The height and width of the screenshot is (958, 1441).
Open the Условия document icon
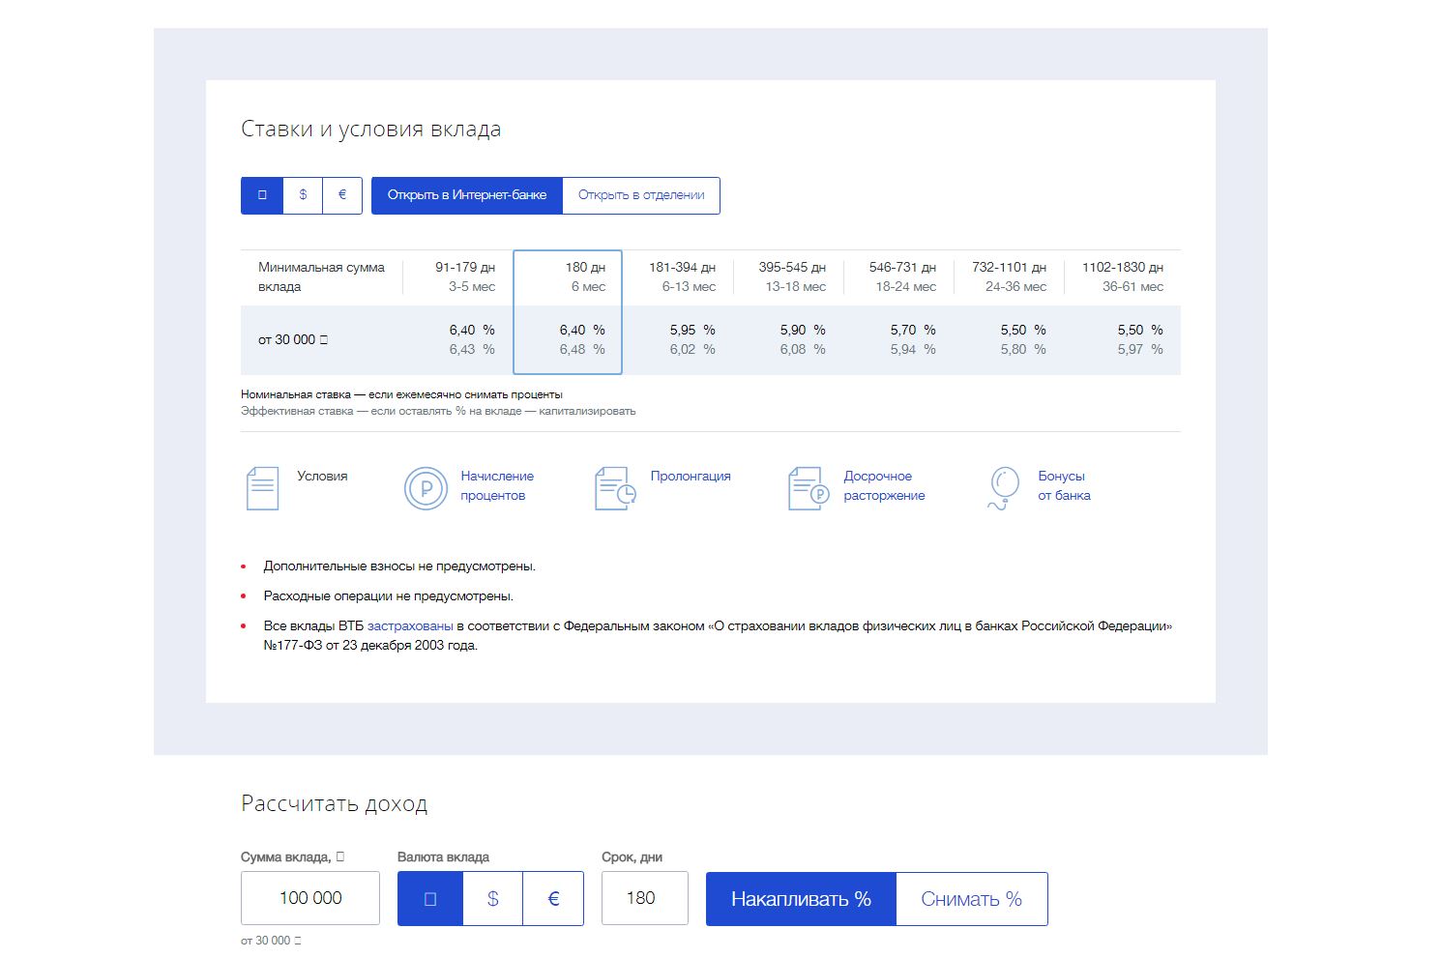261,486
